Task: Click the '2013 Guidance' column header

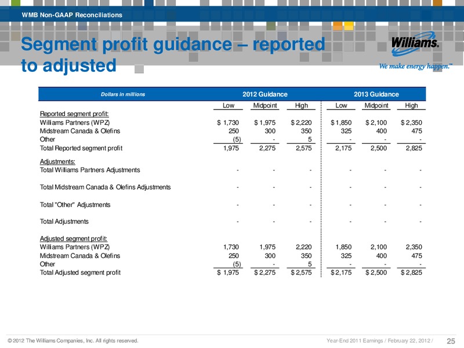Action: click(x=376, y=94)
